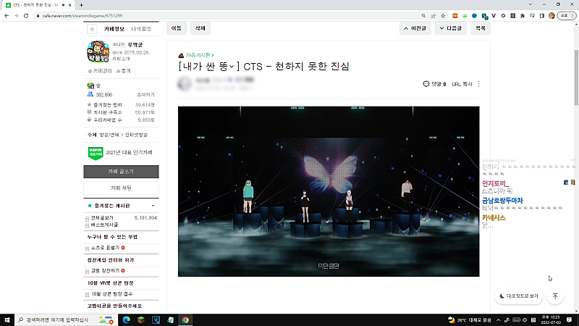579x326 pixels.
Task: Click the 삭제 delete button
Action: pyautogui.click(x=200, y=28)
